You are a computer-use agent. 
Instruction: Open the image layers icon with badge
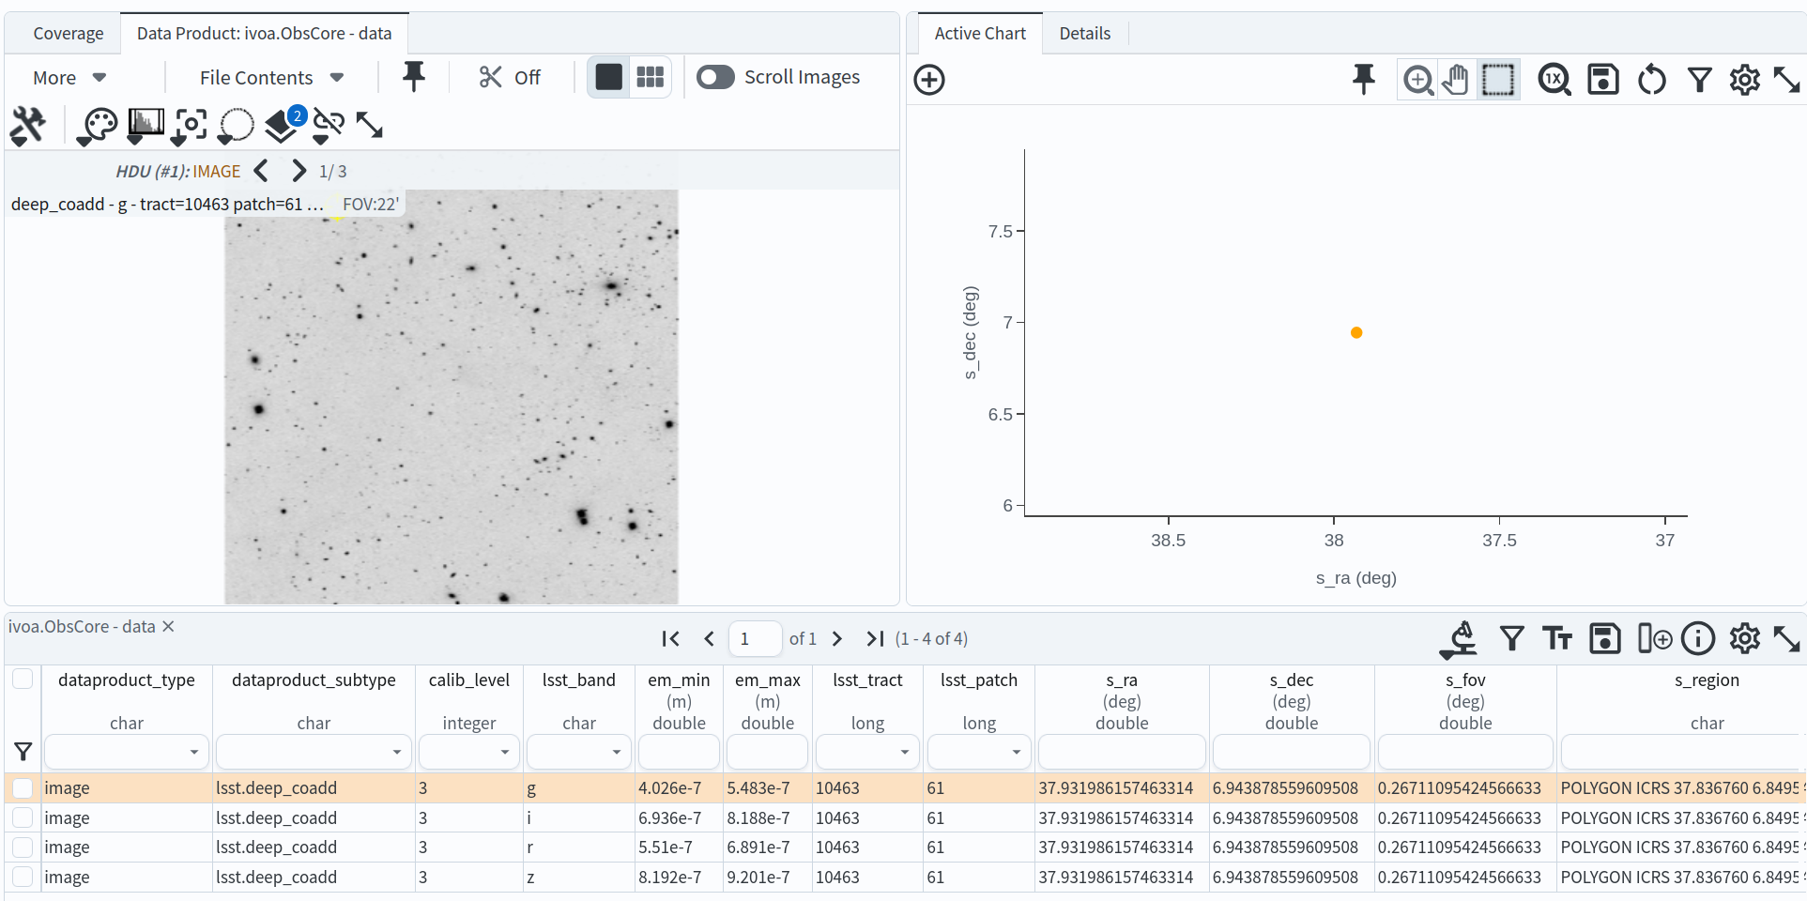point(283,125)
